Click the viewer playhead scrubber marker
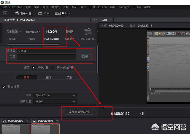Screen dimensions: 190x134 point(104,107)
